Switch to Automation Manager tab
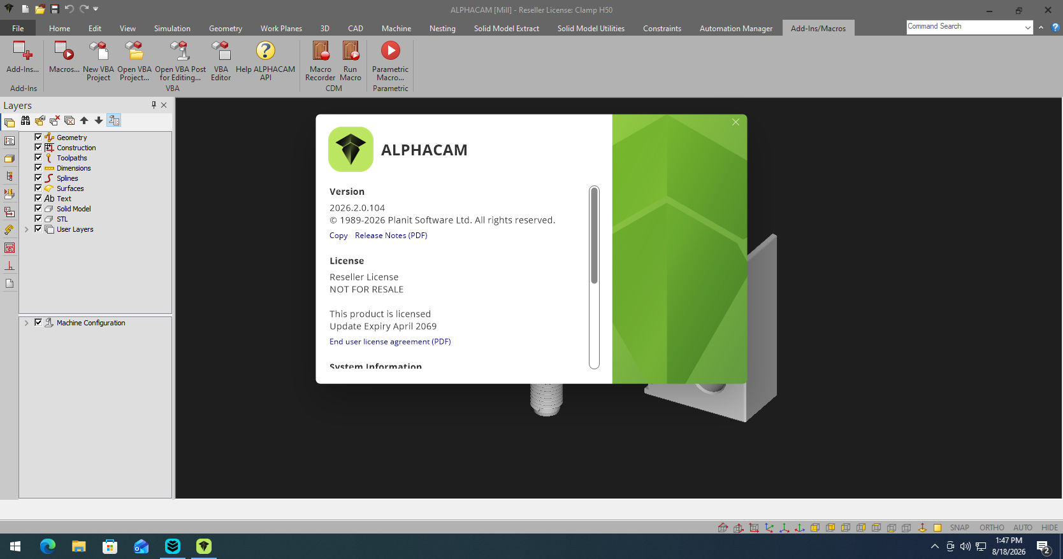 point(735,28)
